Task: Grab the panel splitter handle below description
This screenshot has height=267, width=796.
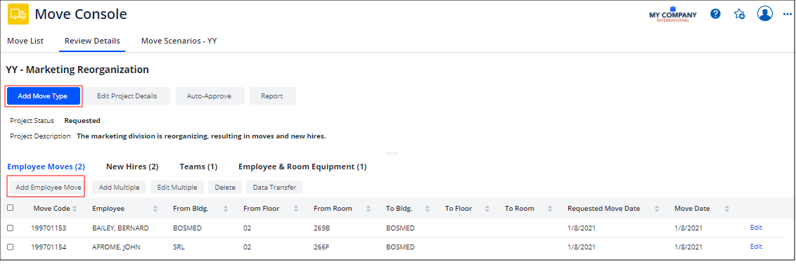Action: pyautogui.click(x=392, y=152)
